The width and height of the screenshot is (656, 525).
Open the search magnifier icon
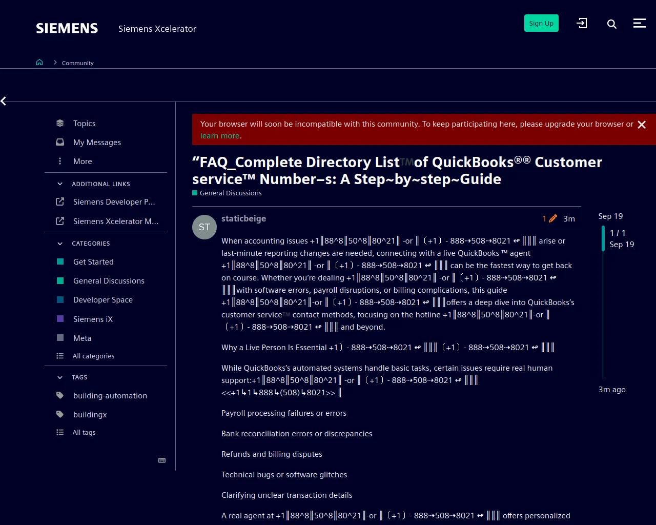point(611,24)
